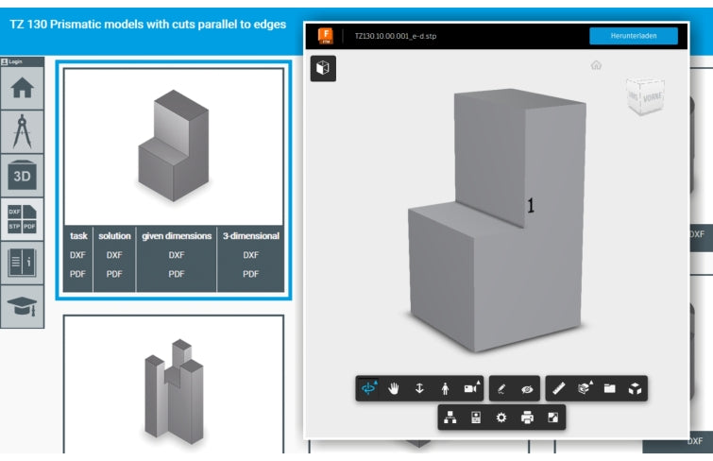Select the Orbit rotate tool
The image size is (713, 461).
pos(369,388)
